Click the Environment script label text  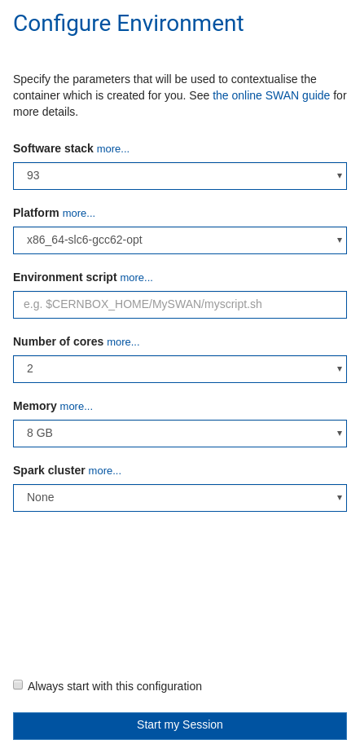click(x=65, y=277)
